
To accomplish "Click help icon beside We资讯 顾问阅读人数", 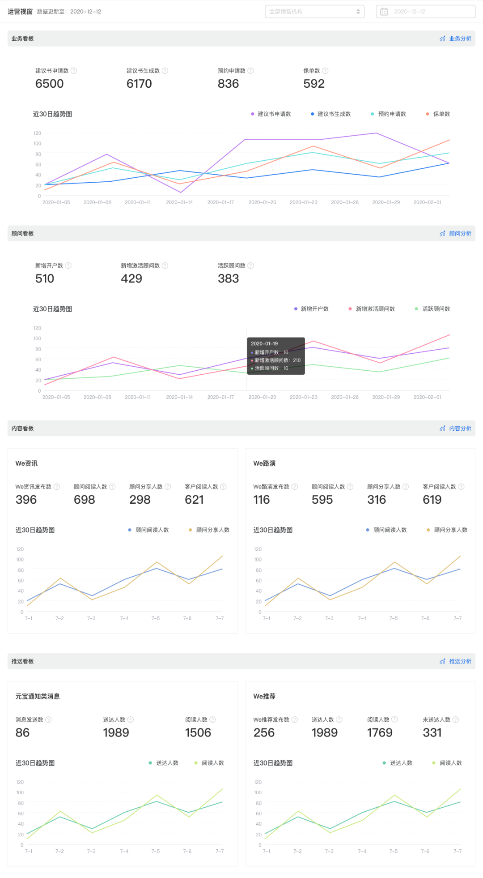I will click(112, 487).
